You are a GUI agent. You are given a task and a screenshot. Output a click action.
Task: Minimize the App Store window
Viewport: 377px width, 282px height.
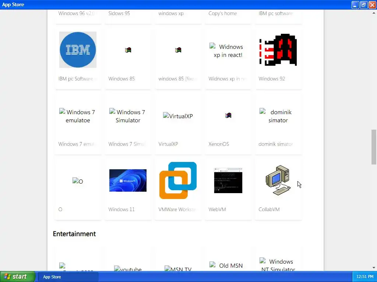click(355, 4)
